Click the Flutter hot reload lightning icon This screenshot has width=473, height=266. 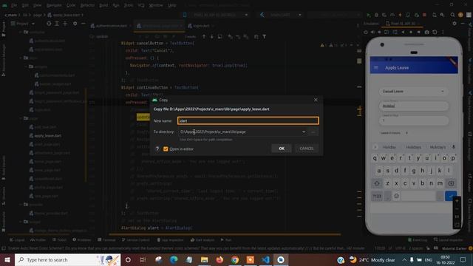(x=400, y=15)
